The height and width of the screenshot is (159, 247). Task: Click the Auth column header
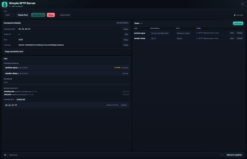click(x=178, y=28)
